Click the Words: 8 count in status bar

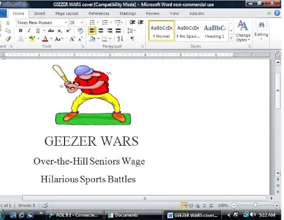click(x=27, y=205)
